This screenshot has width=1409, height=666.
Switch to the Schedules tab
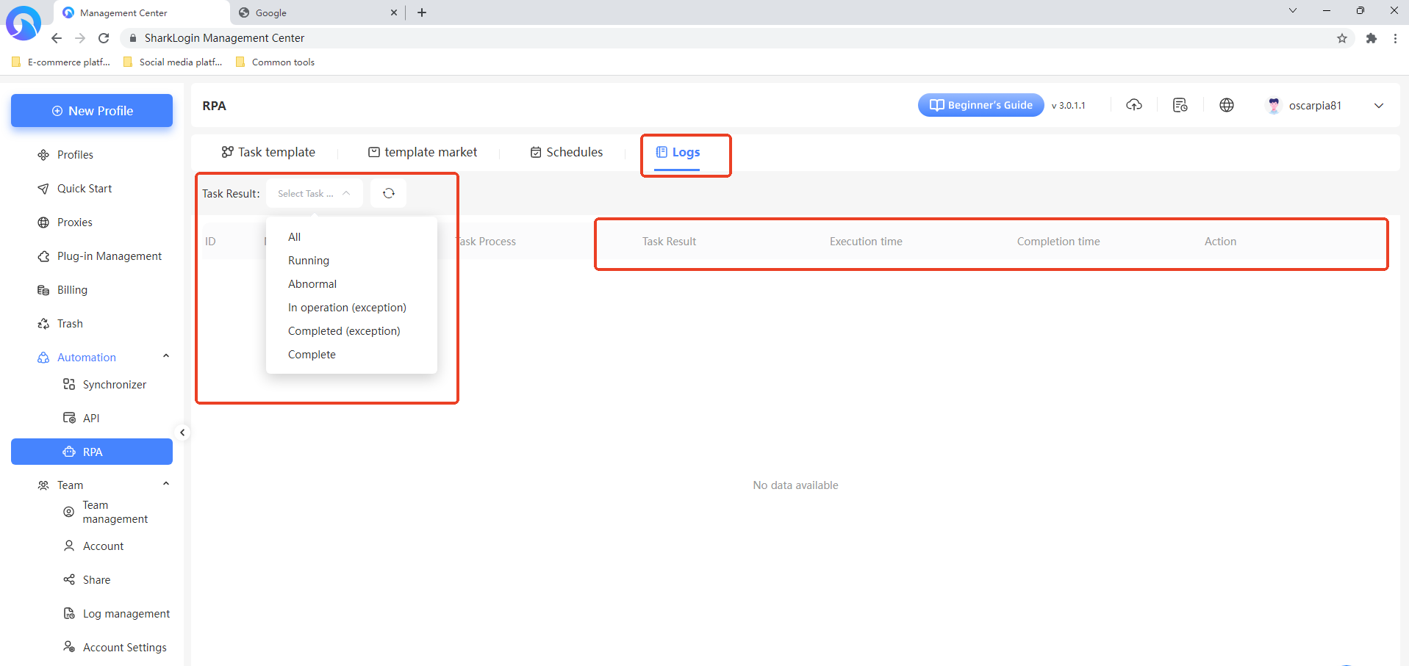point(566,152)
